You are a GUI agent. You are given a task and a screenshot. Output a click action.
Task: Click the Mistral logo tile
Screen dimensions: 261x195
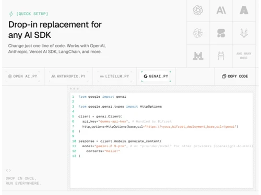(198, 56)
